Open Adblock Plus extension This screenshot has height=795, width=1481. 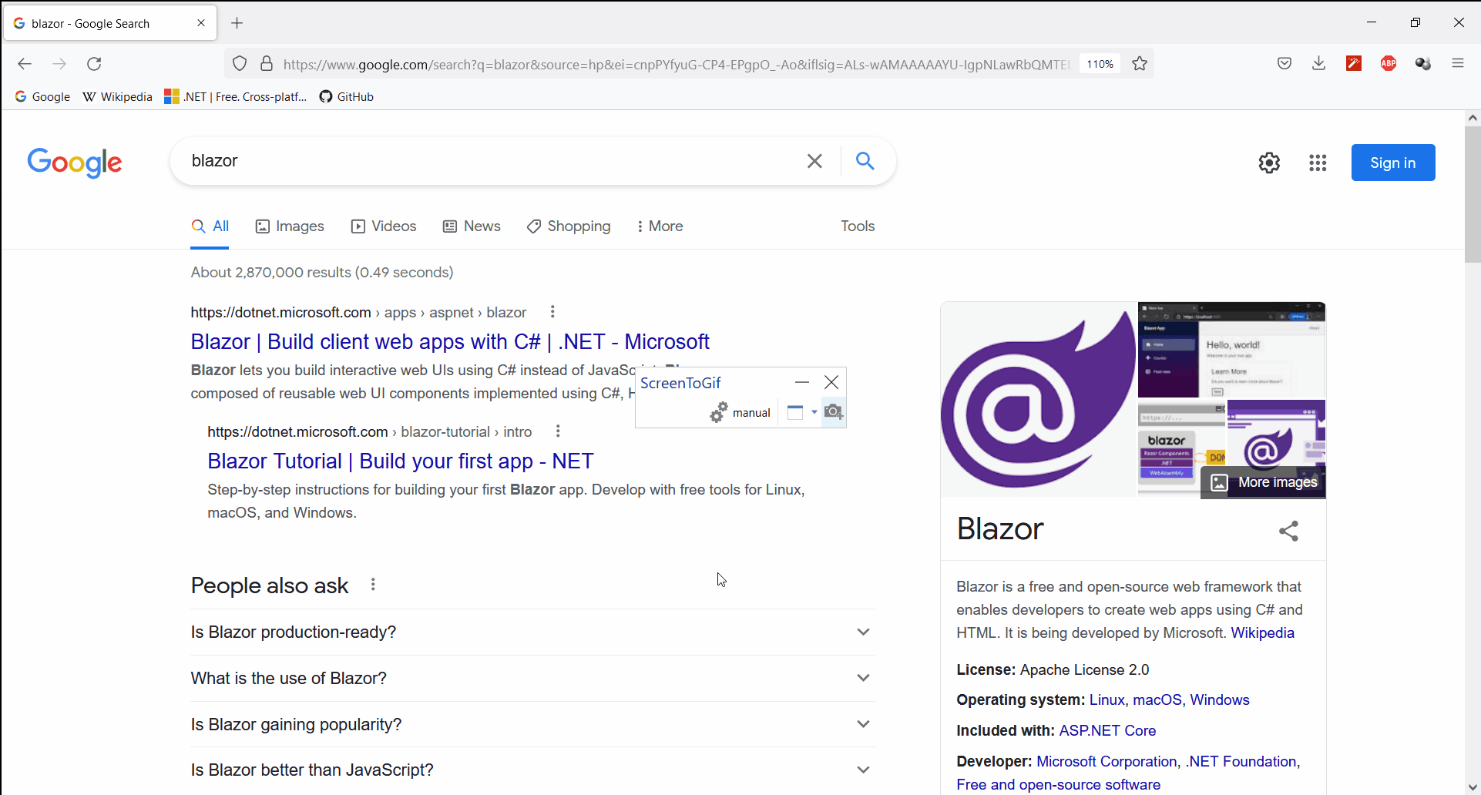tap(1389, 64)
